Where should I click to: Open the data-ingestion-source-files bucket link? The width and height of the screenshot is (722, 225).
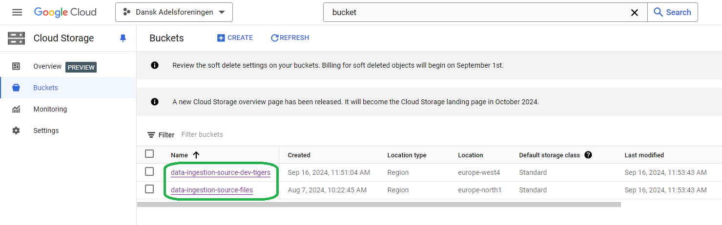pos(212,190)
